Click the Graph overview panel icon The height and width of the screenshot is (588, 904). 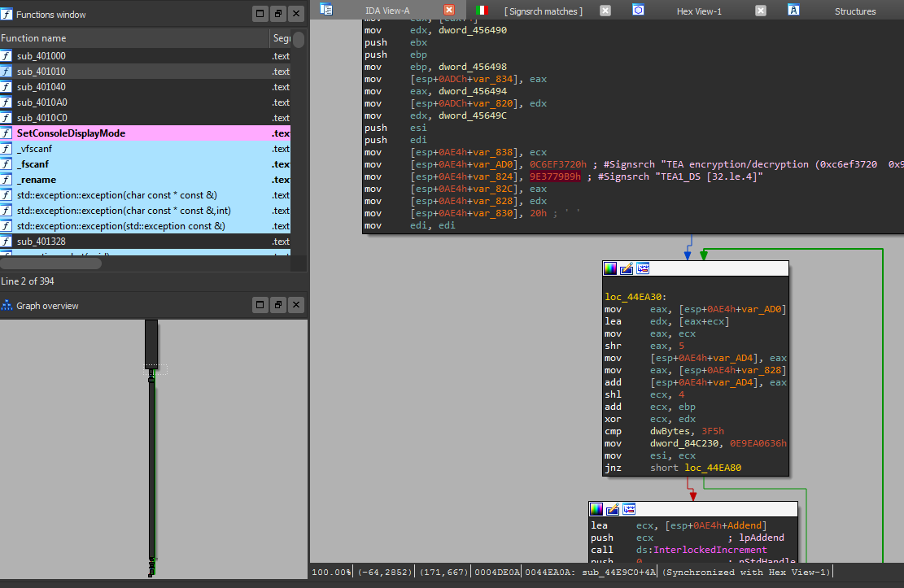pyautogui.click(x=7, y=306)
